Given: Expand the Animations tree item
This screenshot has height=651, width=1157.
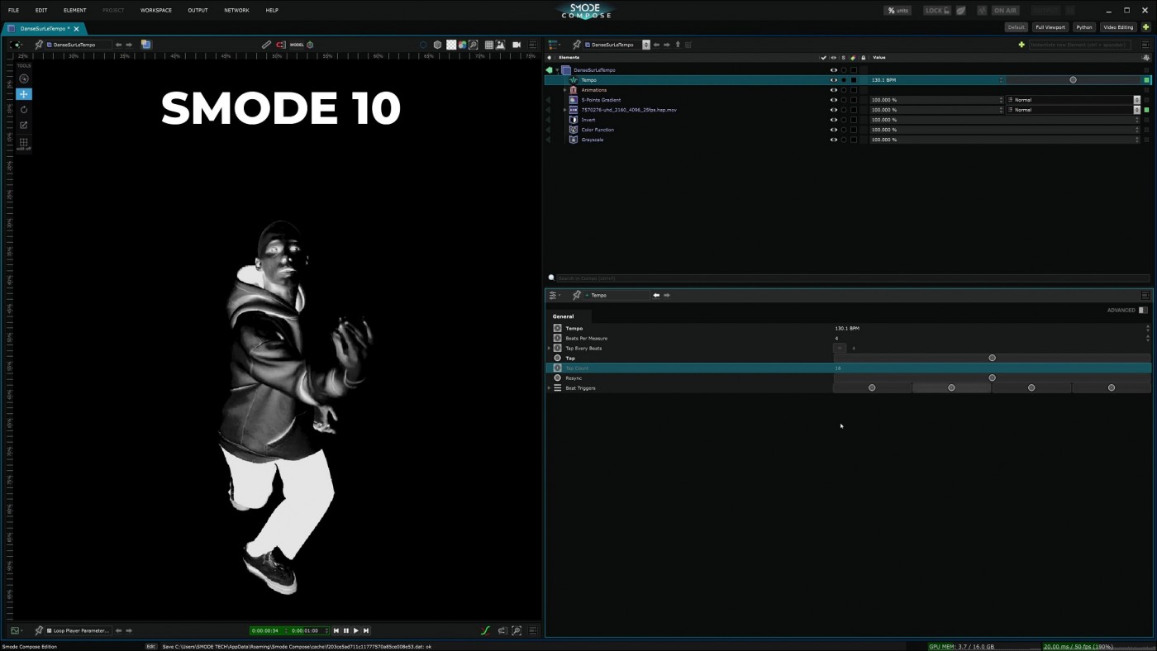Looking at the screenshot, I should (x=564, y=90).
